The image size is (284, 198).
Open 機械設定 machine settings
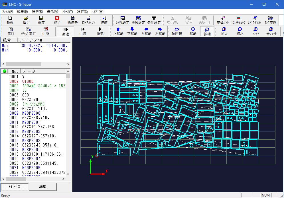pyautogui.click(x=138, y=20)
